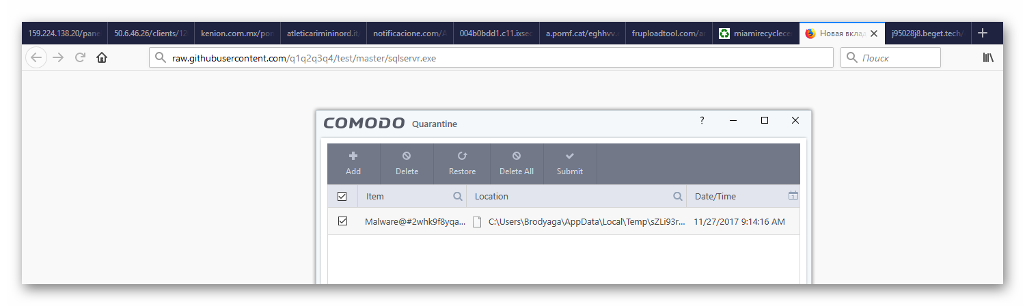Click the Item column search icon
Screen dimensions: 1025x306
(458, 196)
